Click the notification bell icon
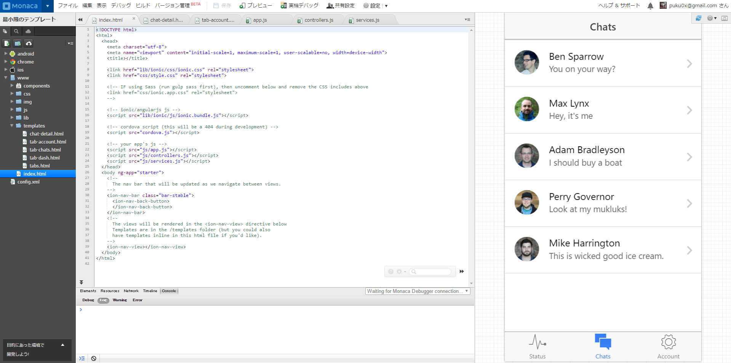 (x=651, y=6)
